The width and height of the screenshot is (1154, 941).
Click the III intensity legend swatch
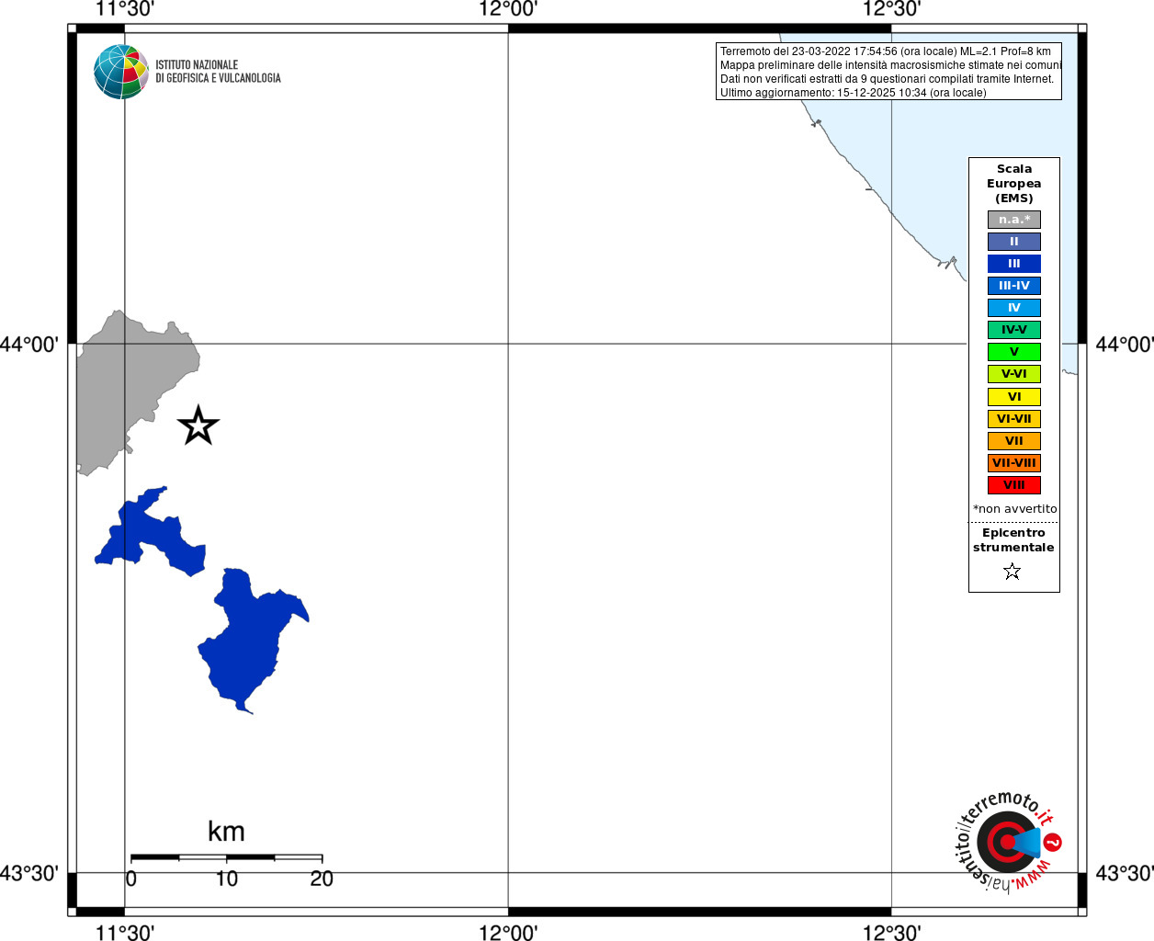pyautogui.click(x=1014, y=264)
